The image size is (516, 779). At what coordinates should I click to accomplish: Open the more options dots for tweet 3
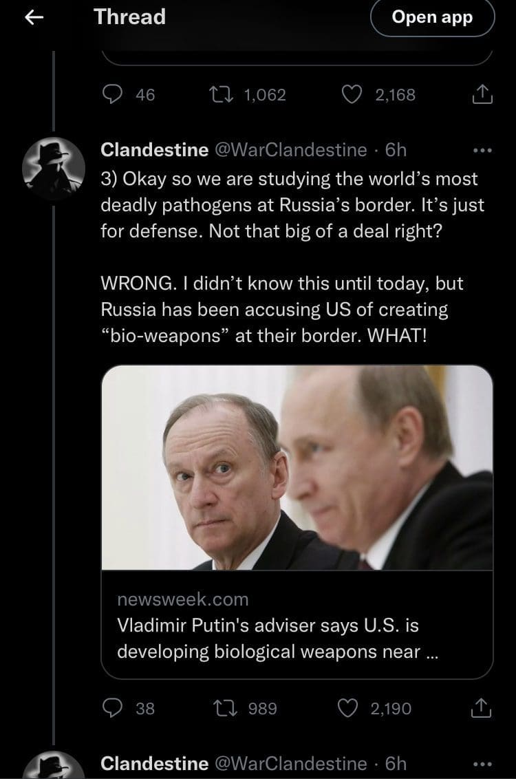point(482,150)
